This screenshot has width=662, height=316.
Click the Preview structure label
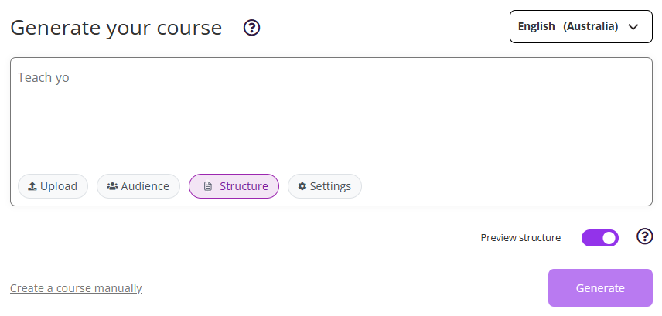(520, 238)
